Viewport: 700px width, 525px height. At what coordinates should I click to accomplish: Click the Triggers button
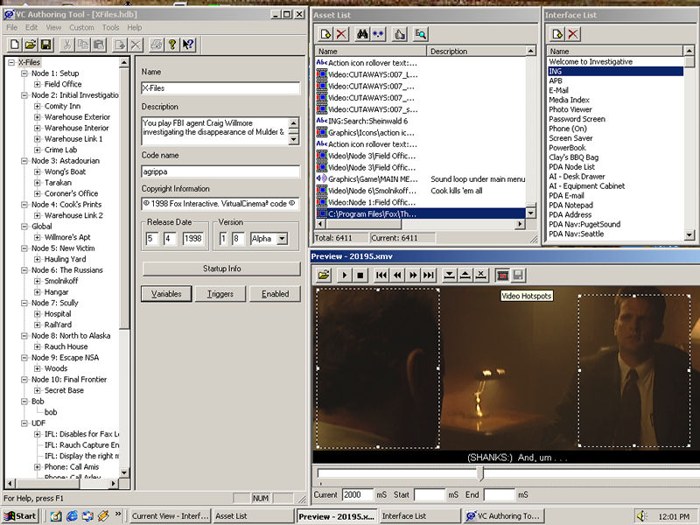click(220, 294)
